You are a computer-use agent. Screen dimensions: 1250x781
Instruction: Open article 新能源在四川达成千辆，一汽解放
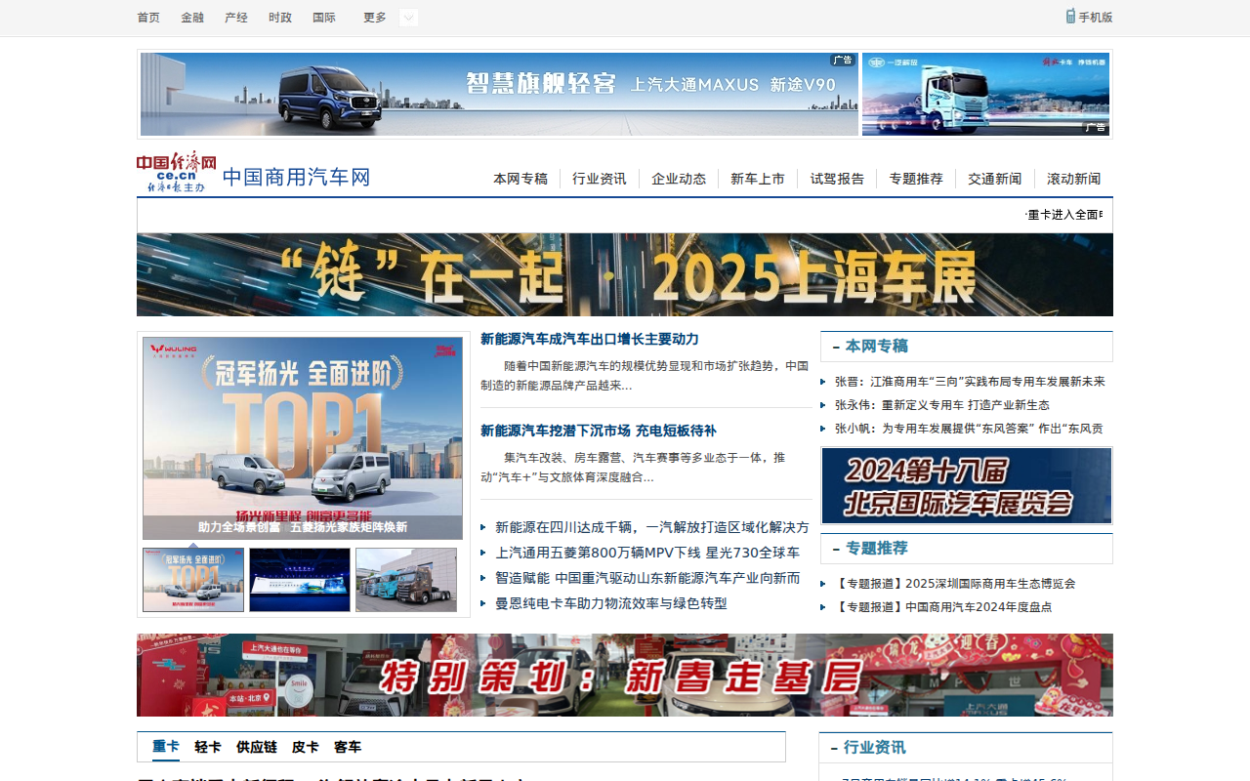(x=652, y=527)
